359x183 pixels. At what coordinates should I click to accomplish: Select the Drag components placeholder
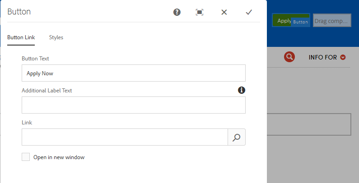332,20
